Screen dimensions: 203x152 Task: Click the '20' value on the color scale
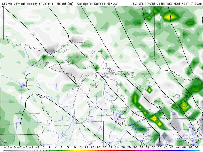105,147
